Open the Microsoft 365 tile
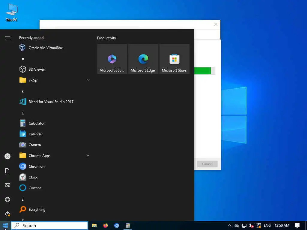Image resolution: width=307 pixels, height=230 pixels. pos(112,59)
